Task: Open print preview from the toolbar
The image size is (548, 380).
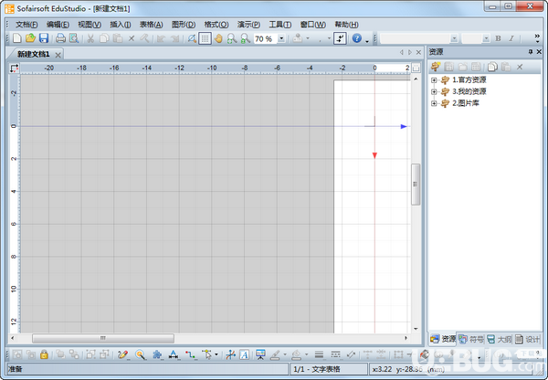Action: point(73,38)
